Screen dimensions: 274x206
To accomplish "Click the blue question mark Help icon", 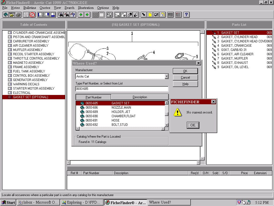I will click(186, 15).
